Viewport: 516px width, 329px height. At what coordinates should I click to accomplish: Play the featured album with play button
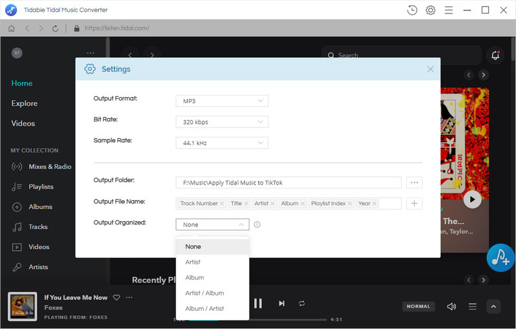(x=472, y=199)
